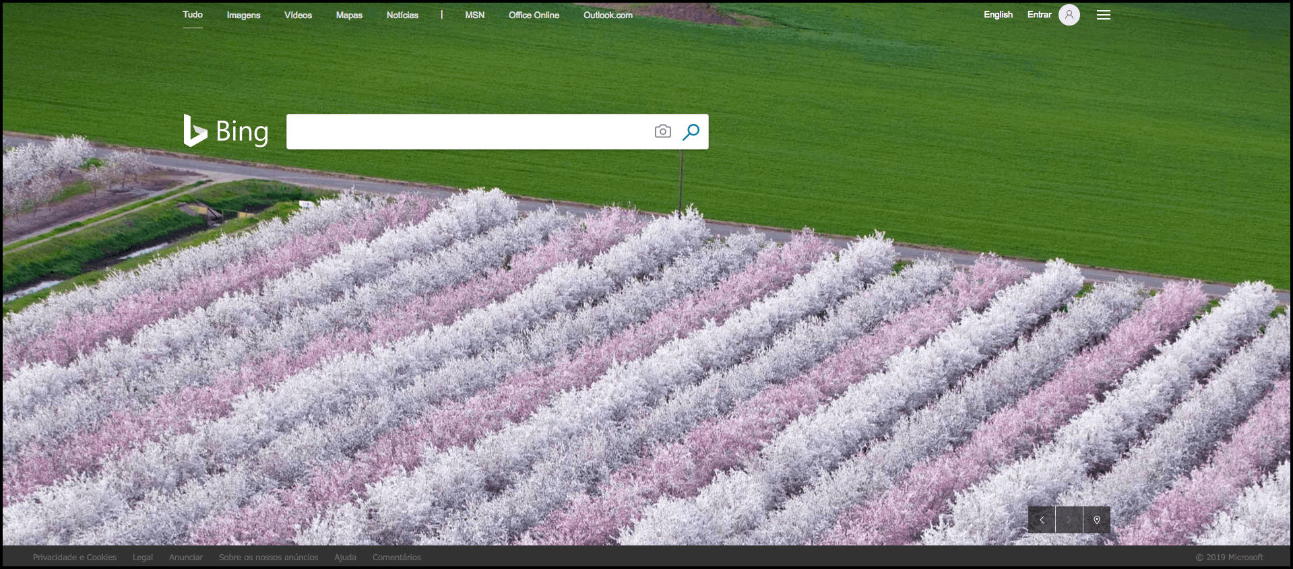Click the Bing logo
Screen dimensions: 1293x569
click(226, 131)
